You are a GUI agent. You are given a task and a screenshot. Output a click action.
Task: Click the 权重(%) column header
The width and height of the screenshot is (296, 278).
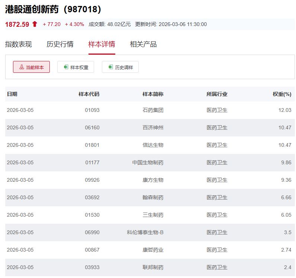point(282,94)
